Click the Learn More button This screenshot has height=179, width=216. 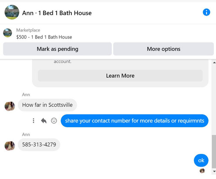coord(120,76)
